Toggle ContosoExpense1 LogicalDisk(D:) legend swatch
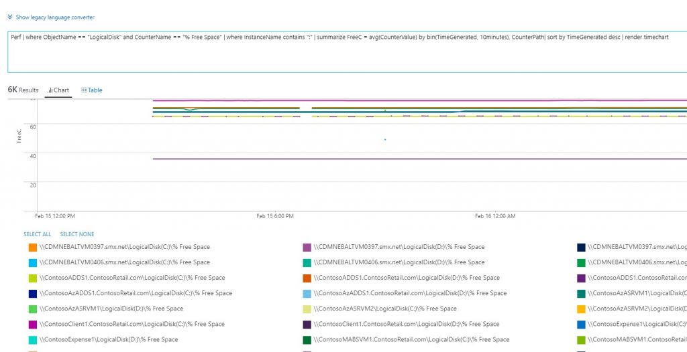This screenshot has width=687, height=352. pos(33,339)
